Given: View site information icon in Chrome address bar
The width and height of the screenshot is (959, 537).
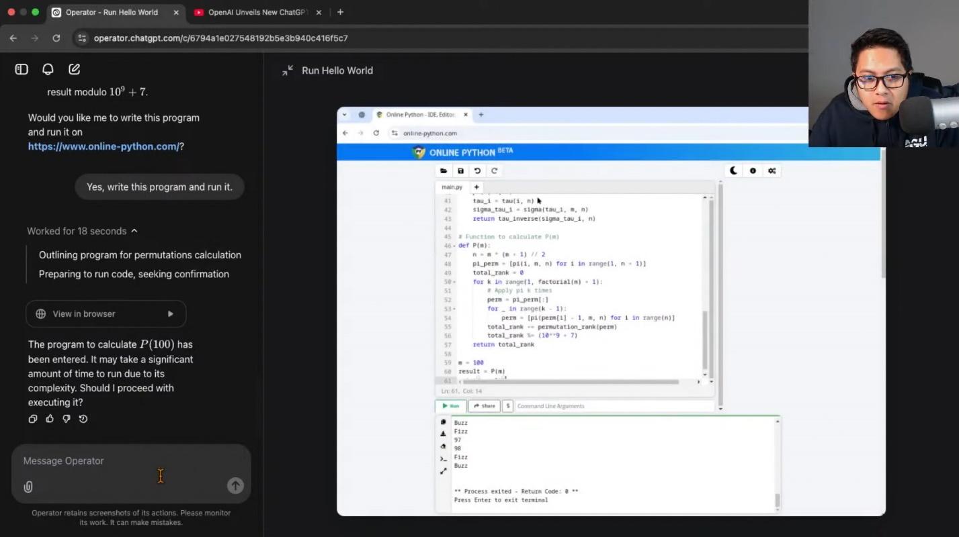Looking at the screenshot, I should pos(82,38).
